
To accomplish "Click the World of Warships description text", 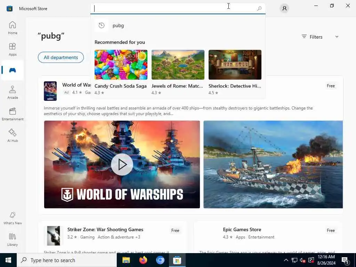I will pos(178,111).
